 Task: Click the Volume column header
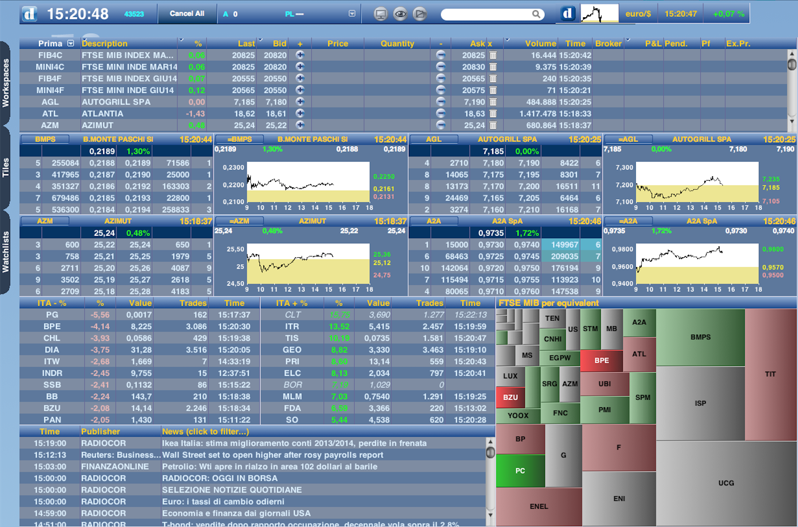[540, 43]
